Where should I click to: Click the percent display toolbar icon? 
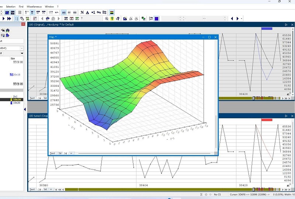pos(82,13)
